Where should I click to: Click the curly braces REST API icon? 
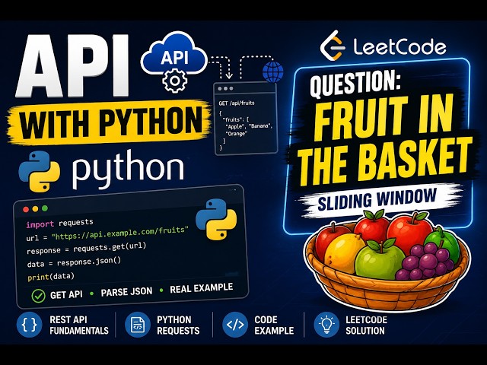coord(29,325)
